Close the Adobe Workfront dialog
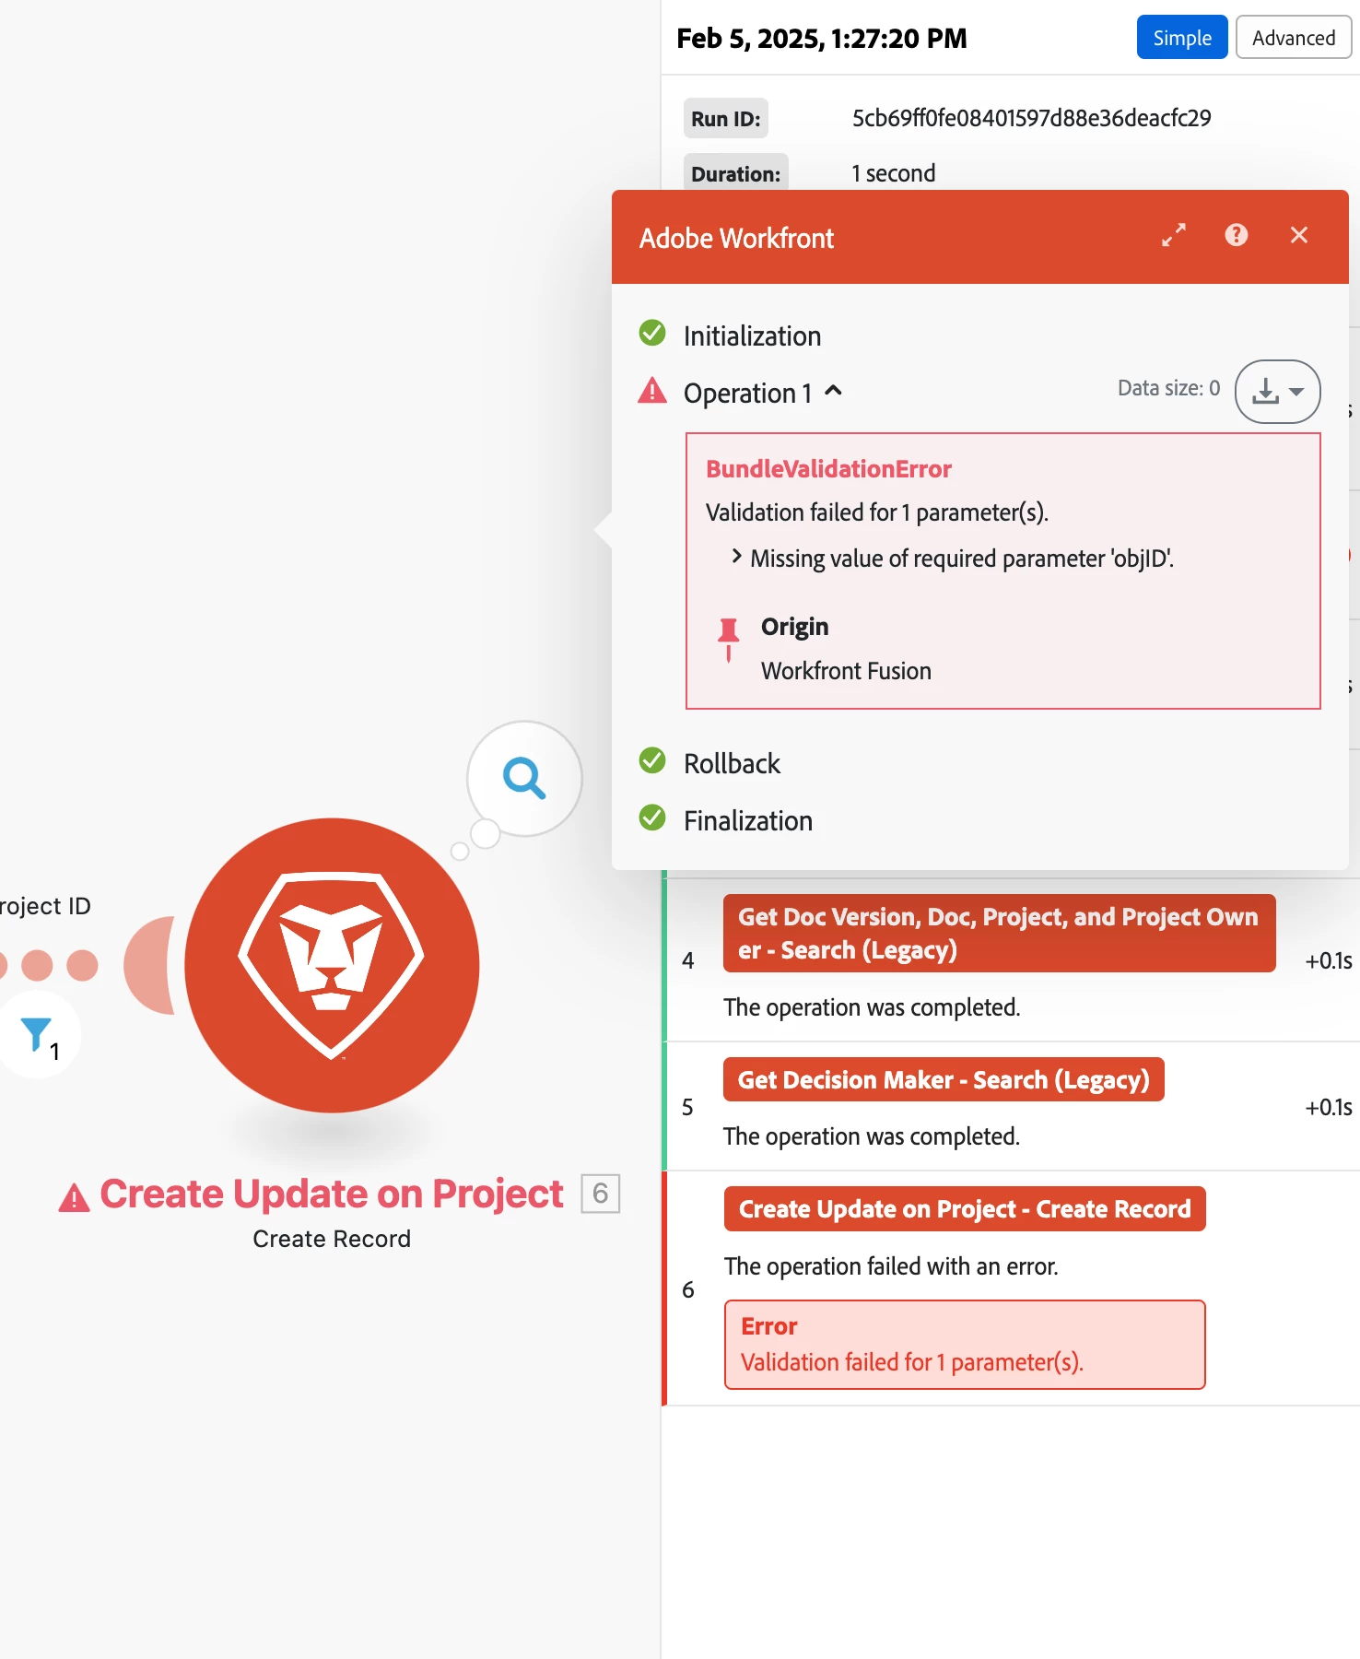The height and width of the screenshot is (1659, 1360). point(1299,235)
